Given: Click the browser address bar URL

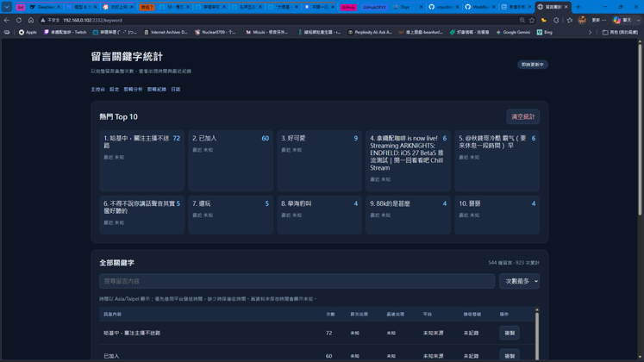Looking at the screenshot, I should click(x=93, y=20).
